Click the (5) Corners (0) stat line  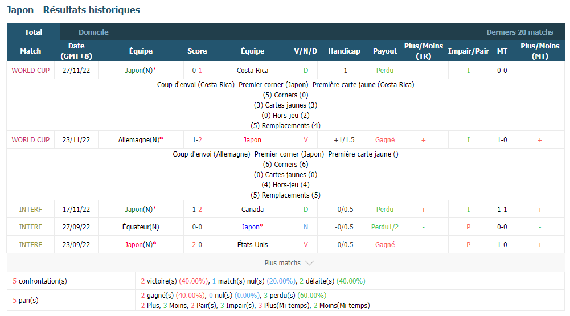285,95
